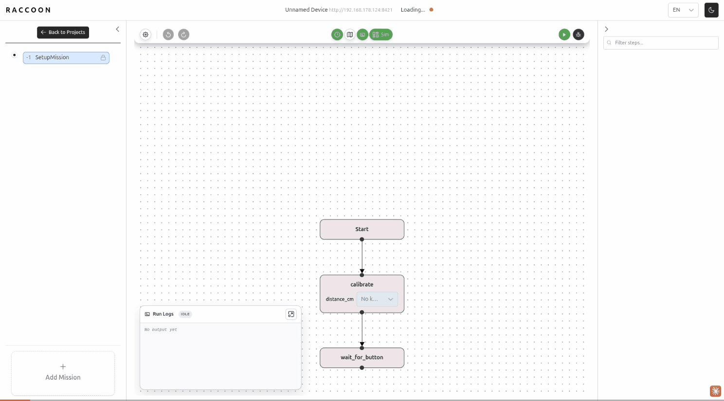
Task: Open the map view icon
Action: (x=350, y=34)
